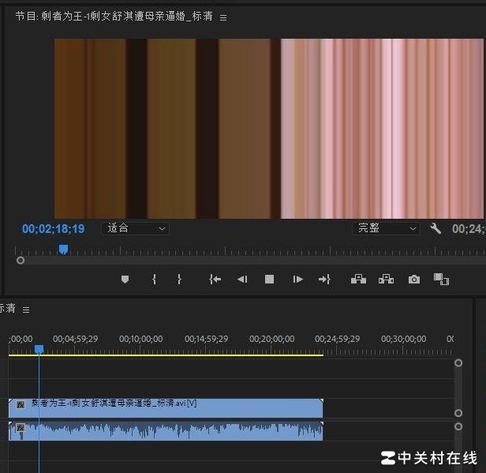Screen dimensions: 486x473
Task: Click the audio track scroll handle circle
Action: (x=458, y=426)
